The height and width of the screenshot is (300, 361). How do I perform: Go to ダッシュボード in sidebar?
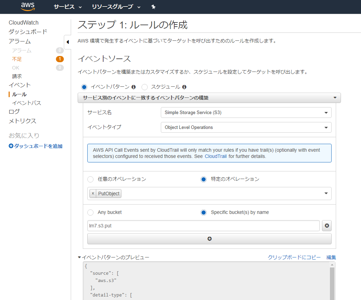click(28, 31)
